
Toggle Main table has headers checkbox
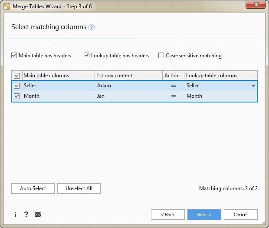[x=14, y=56]
